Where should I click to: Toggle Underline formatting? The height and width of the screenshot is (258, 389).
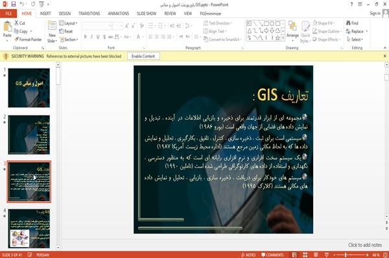(x=98, y=37)
